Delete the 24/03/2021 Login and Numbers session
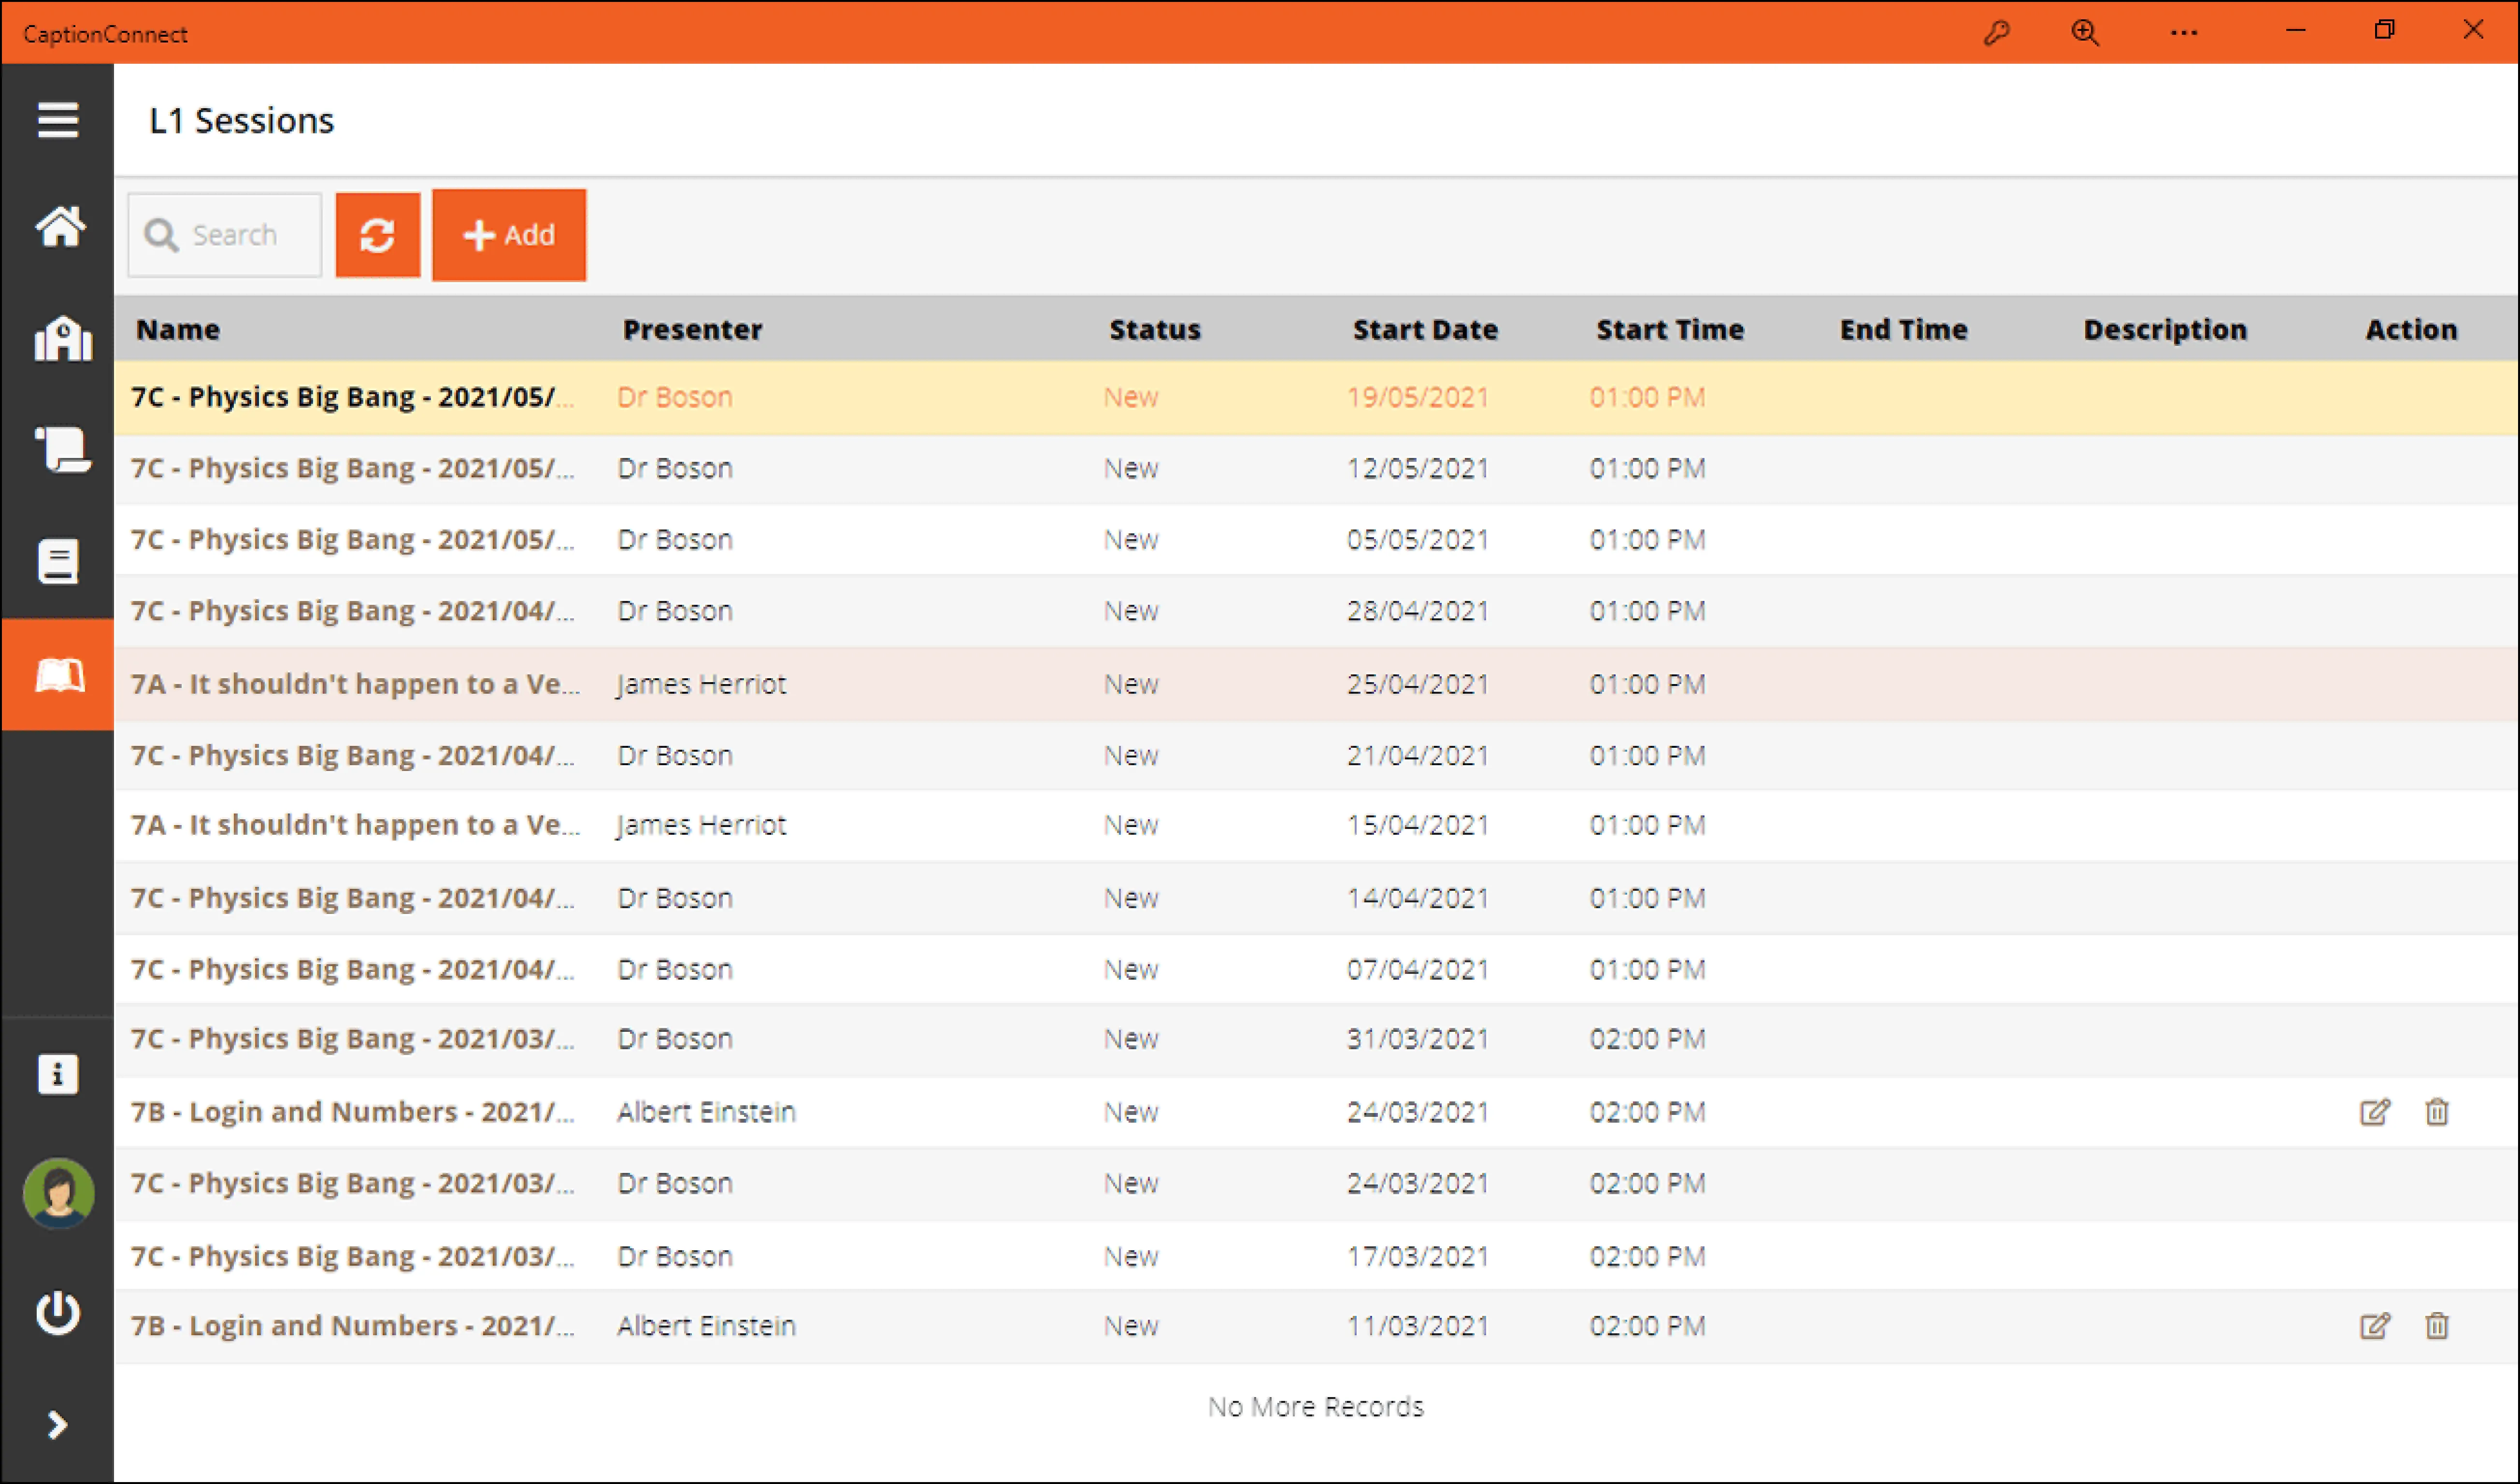The height and width of the screenshot is (1484, 2520). pos(2436,1112)
